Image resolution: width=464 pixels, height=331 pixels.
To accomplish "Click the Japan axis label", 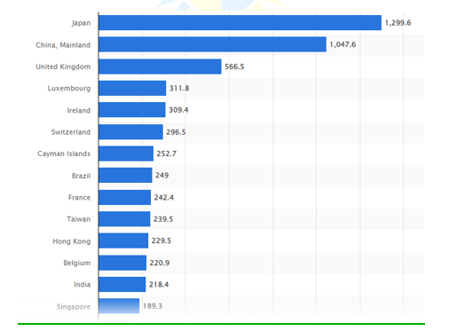I will coord(81,23).
